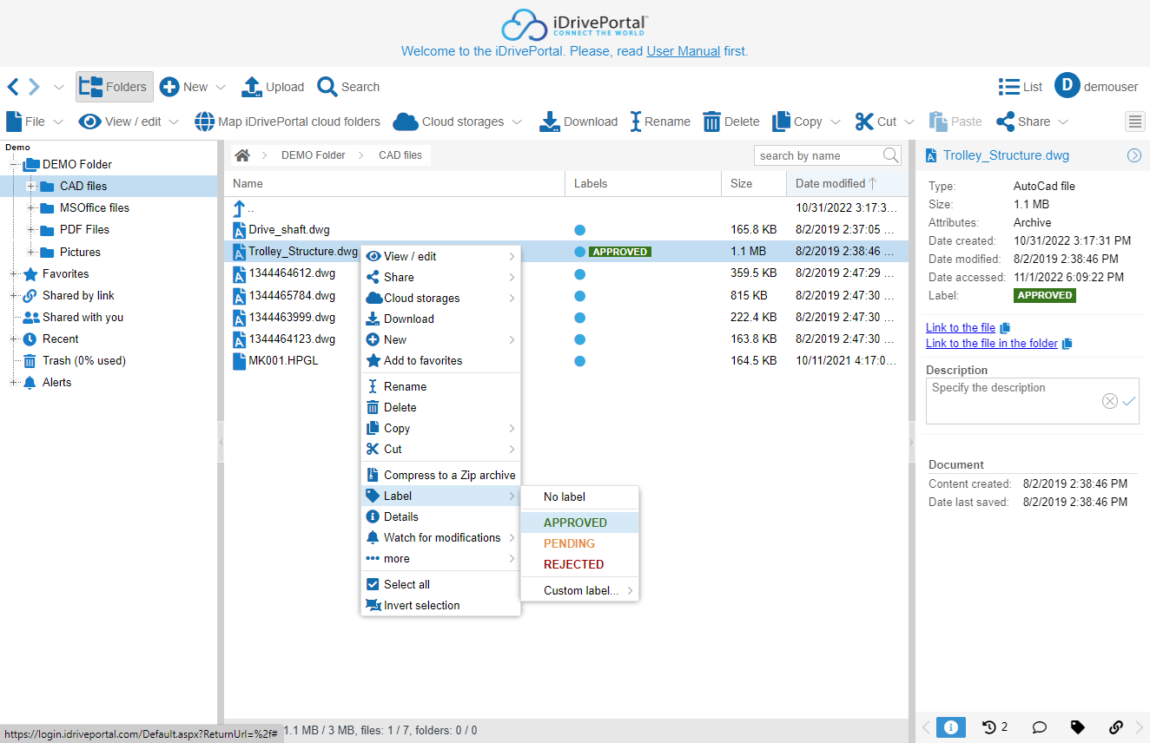Open the User Manual link

683,51
